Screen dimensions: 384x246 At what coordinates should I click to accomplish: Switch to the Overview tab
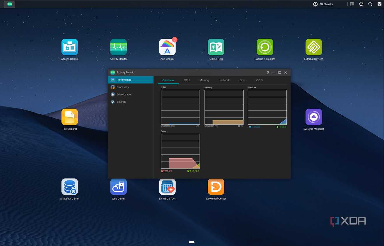tap(168, 80)
